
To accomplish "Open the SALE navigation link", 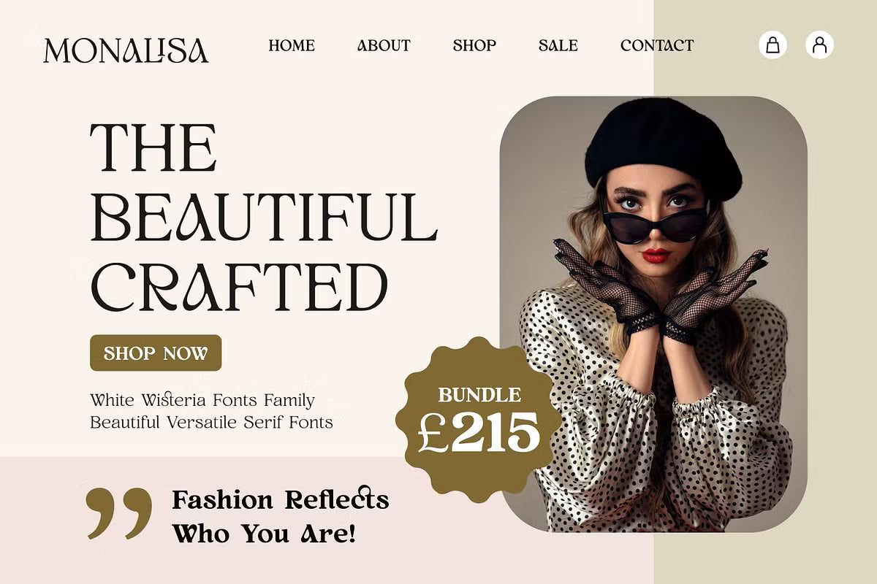I will coord(558,45).
